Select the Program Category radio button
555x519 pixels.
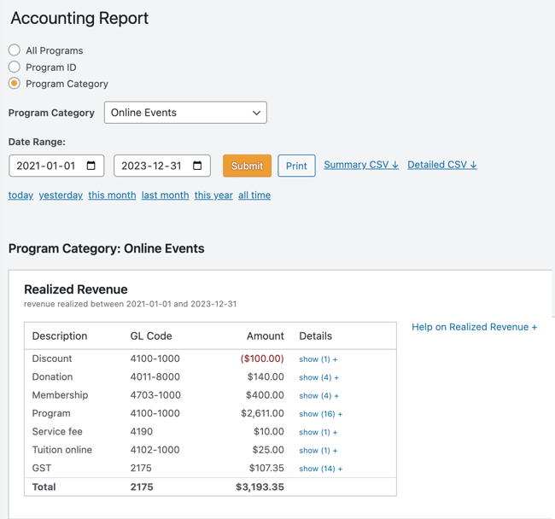coord(15,84)
